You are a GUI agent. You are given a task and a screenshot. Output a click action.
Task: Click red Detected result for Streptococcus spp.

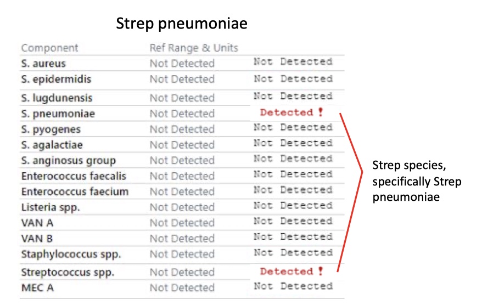287,271
